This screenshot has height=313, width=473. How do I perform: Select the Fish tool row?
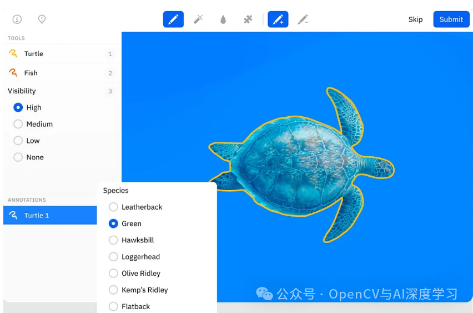62,72
